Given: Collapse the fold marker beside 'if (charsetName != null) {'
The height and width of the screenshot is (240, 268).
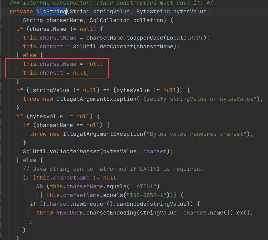Looking at the screenshot, I should [1, 29].
